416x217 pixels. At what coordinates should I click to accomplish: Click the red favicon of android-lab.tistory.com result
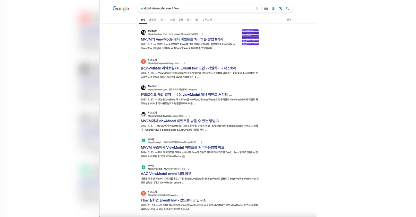click(144, 194)
